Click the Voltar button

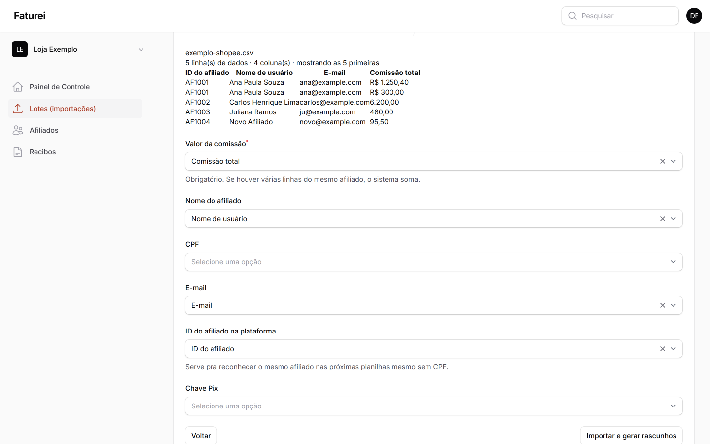(x=201, y=436)
